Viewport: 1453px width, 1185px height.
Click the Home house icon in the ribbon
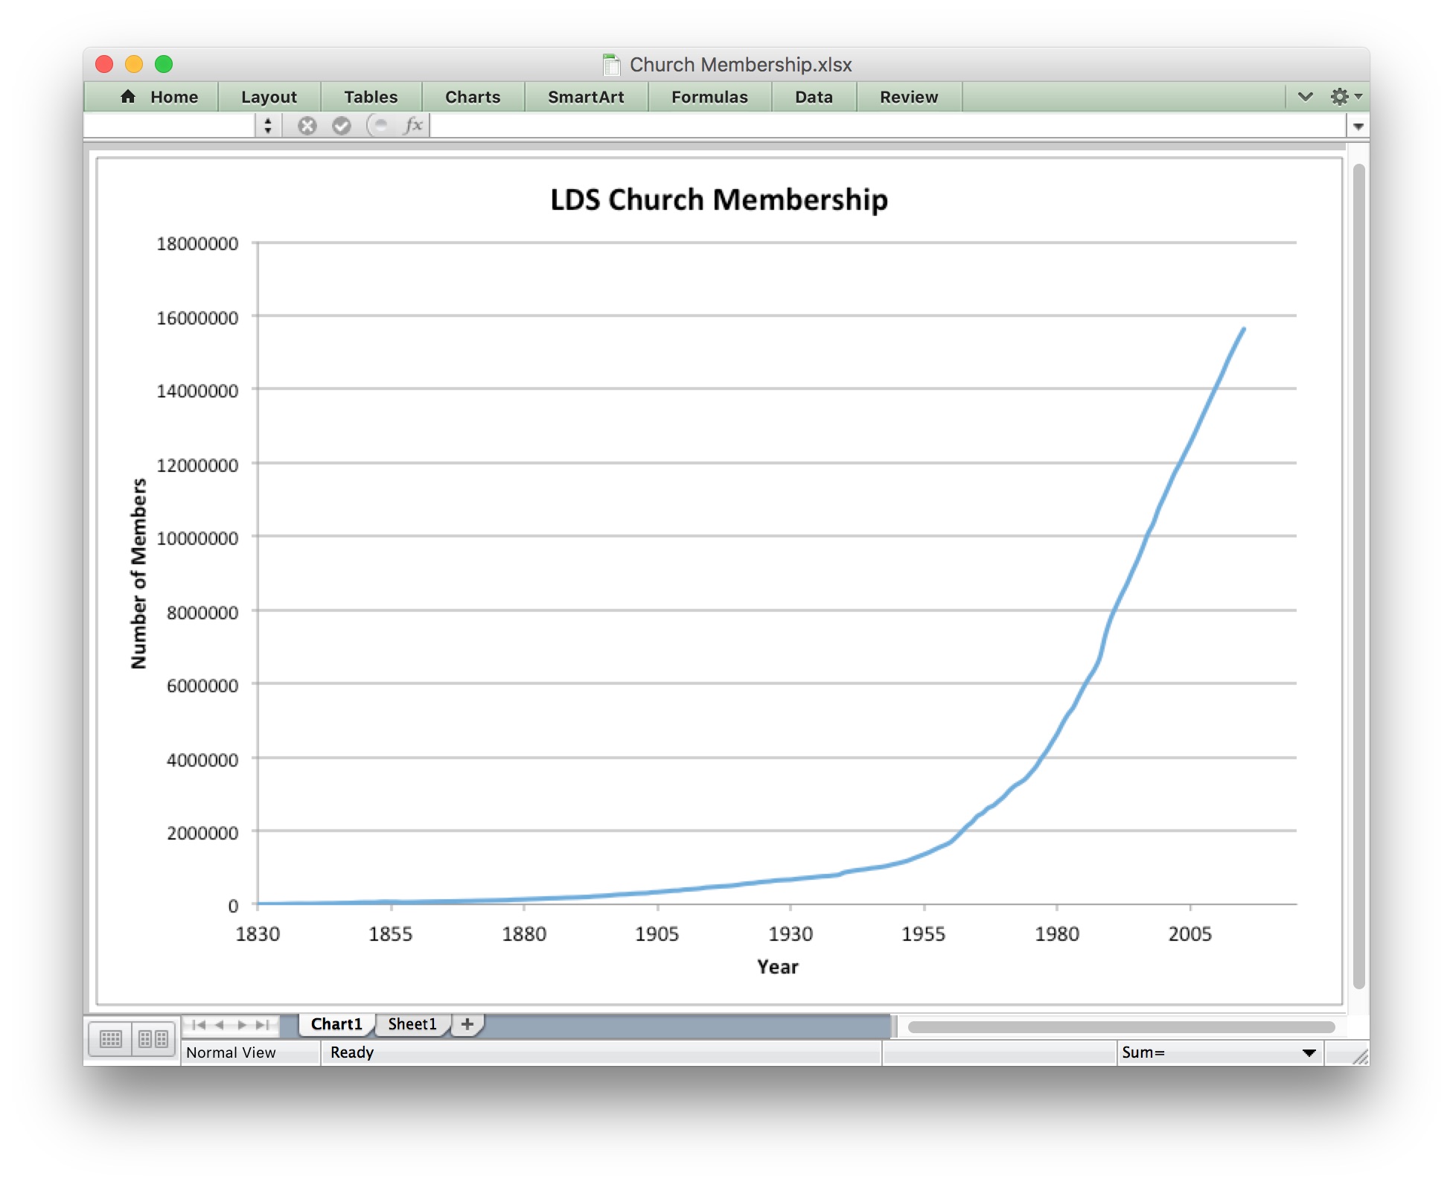[128, 97]
